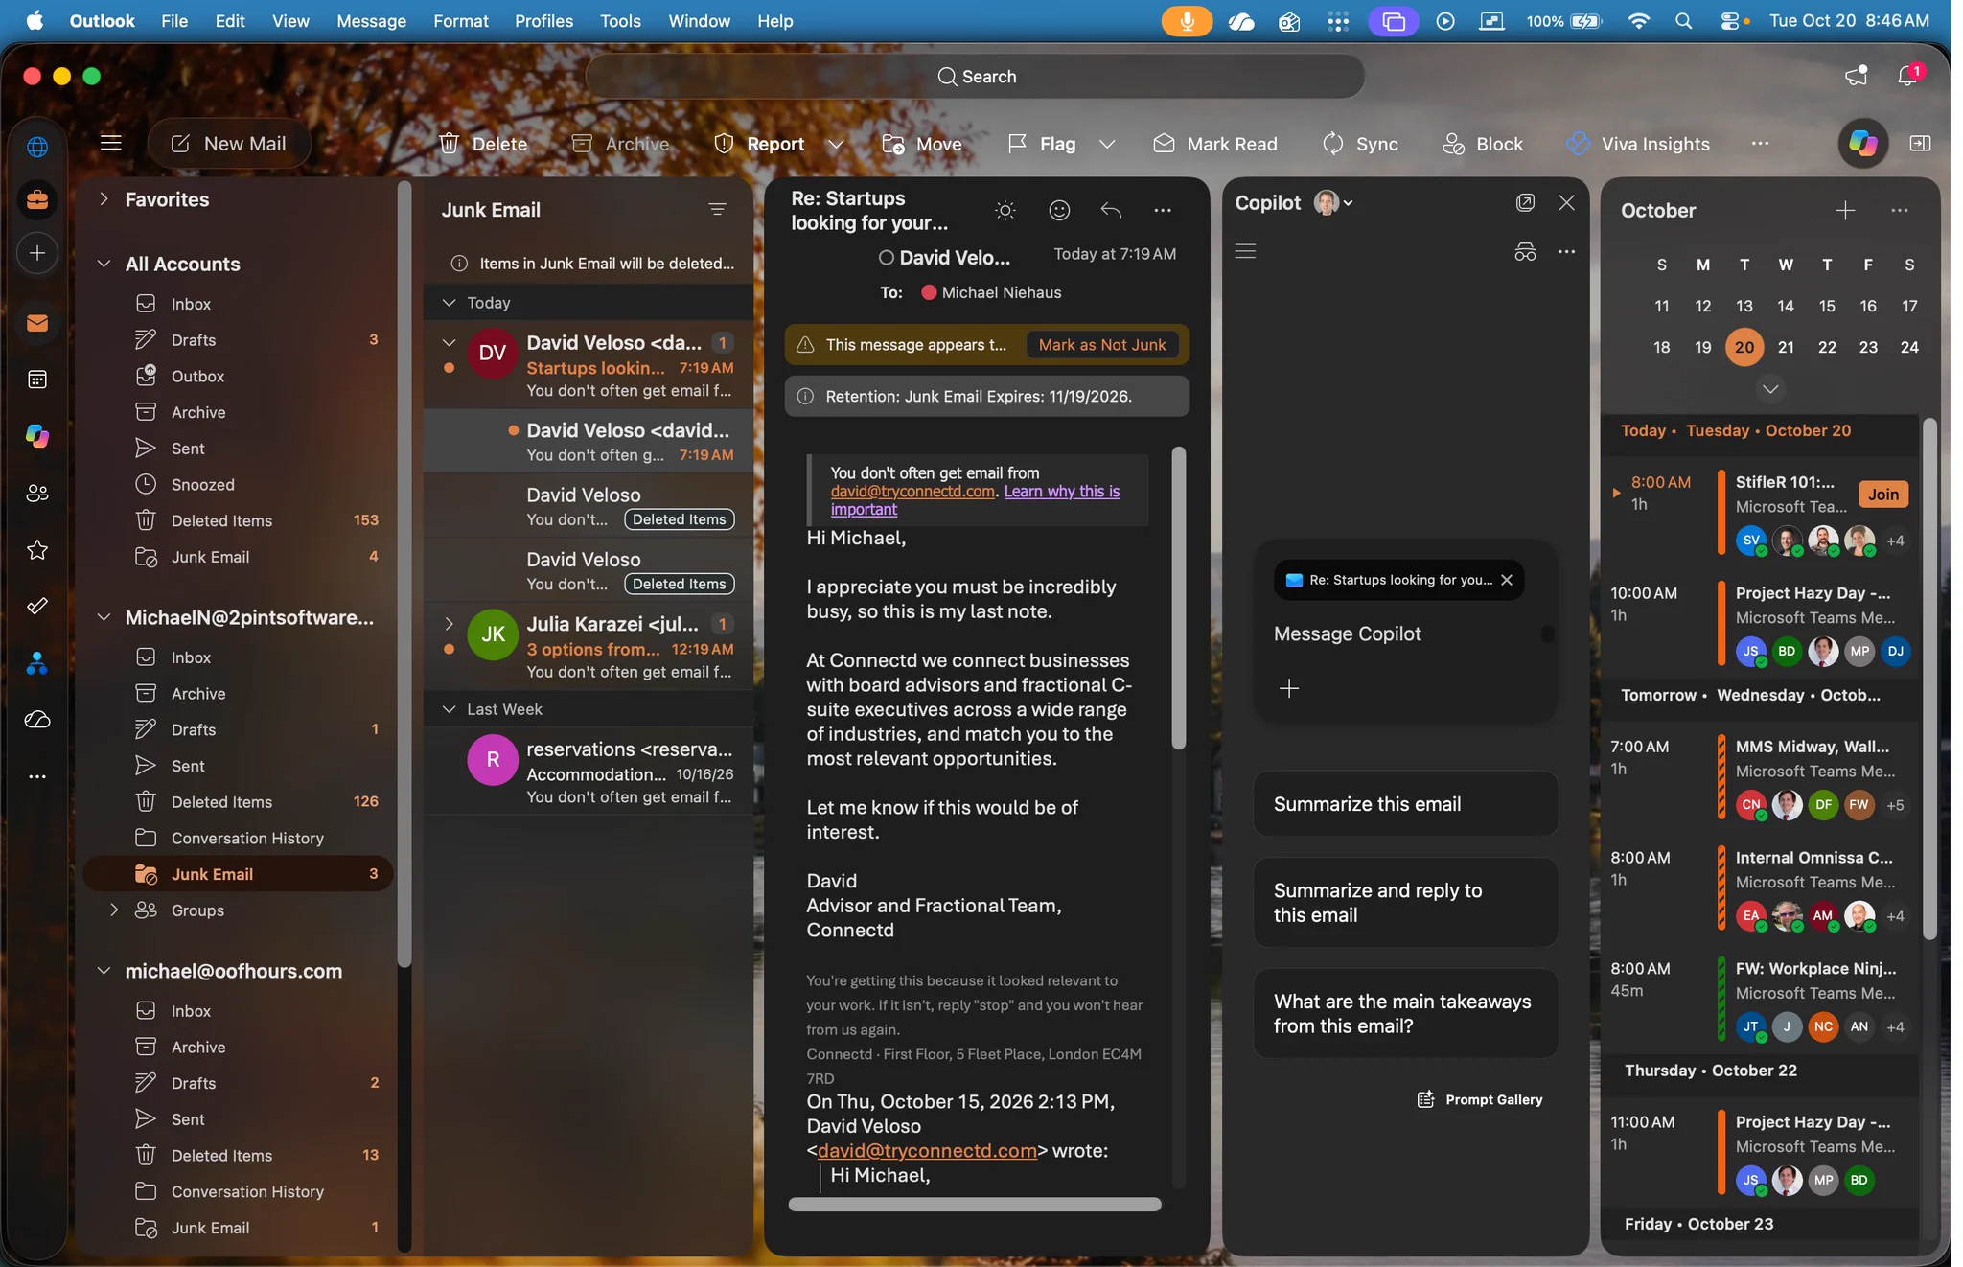1963x1267 pixels.
Task: Join the StifleR 101 meeting
Action: [1882, 495]
